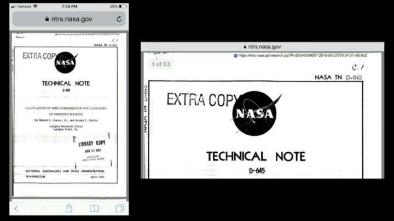The image size is (394, 221).
Task: Open the bookmarks book icon
Action: point(95,208)
